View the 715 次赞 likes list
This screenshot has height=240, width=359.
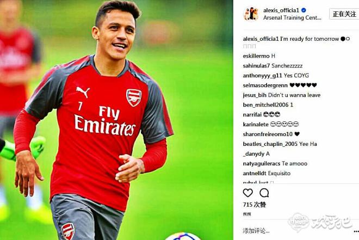click(x=255, y=205)
